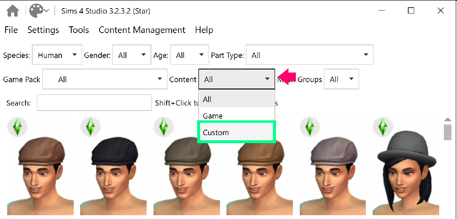Click plumbob icon above gray flat cap
457x219 pixels.
tap(310, 127)
